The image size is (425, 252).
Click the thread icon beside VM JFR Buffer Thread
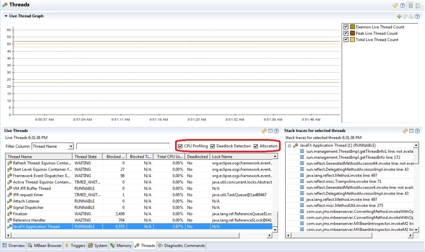(x=10, y=188)
